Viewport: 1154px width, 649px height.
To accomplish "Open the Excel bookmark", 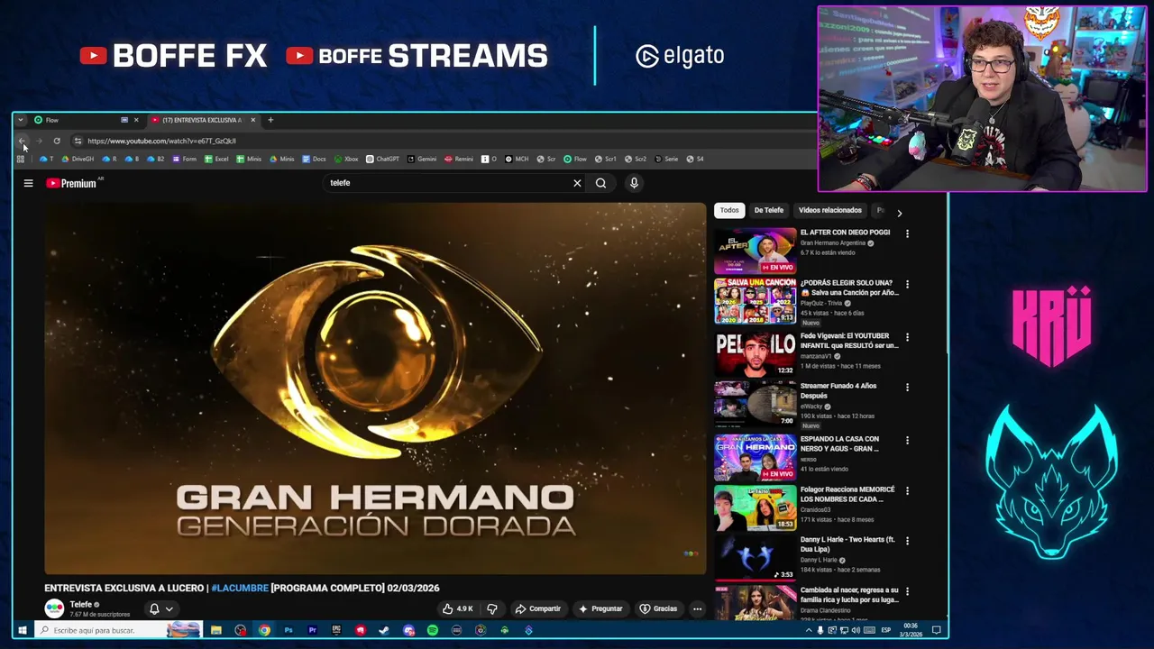I will tap(216, 159).
